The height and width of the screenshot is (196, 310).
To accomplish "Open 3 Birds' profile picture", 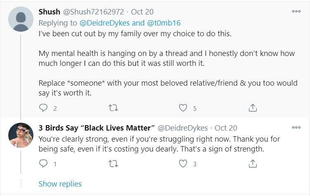I will click(21, 135).
